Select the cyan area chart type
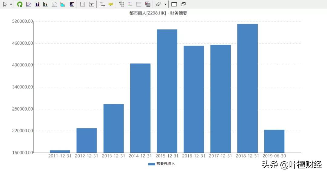The width and height of the screenshot is (327, 174). point(63,4)
